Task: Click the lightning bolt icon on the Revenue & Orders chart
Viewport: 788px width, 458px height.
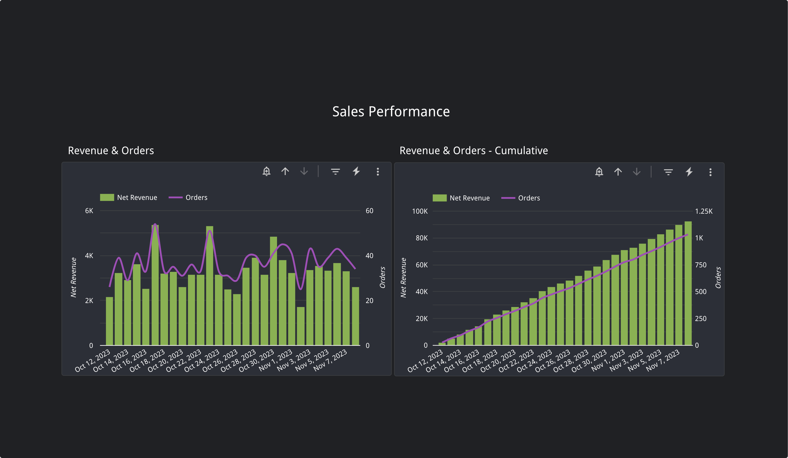Action: [x=357, y=171]
